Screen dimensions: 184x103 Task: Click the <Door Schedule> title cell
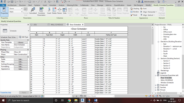[x=79, y=29]
